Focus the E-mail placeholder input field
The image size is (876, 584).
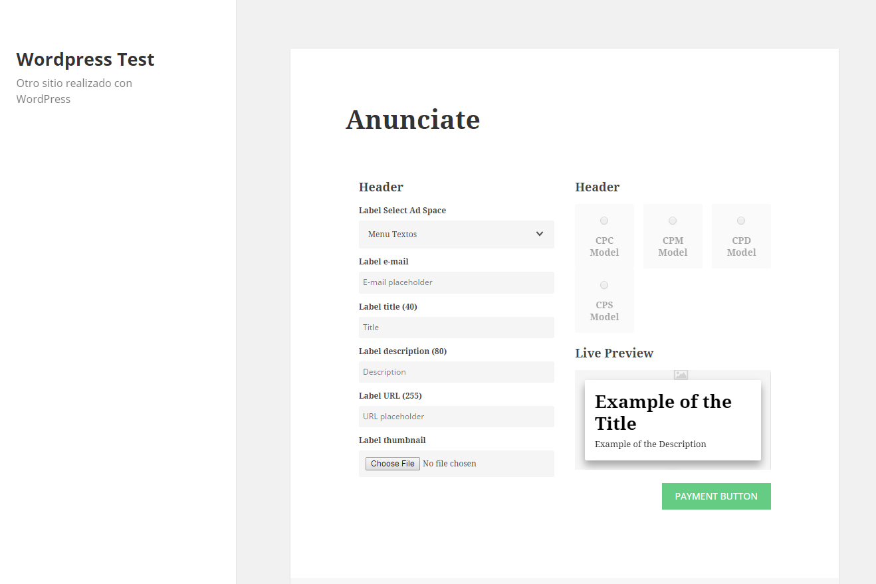pyautogui.click(x=456, y=282)
